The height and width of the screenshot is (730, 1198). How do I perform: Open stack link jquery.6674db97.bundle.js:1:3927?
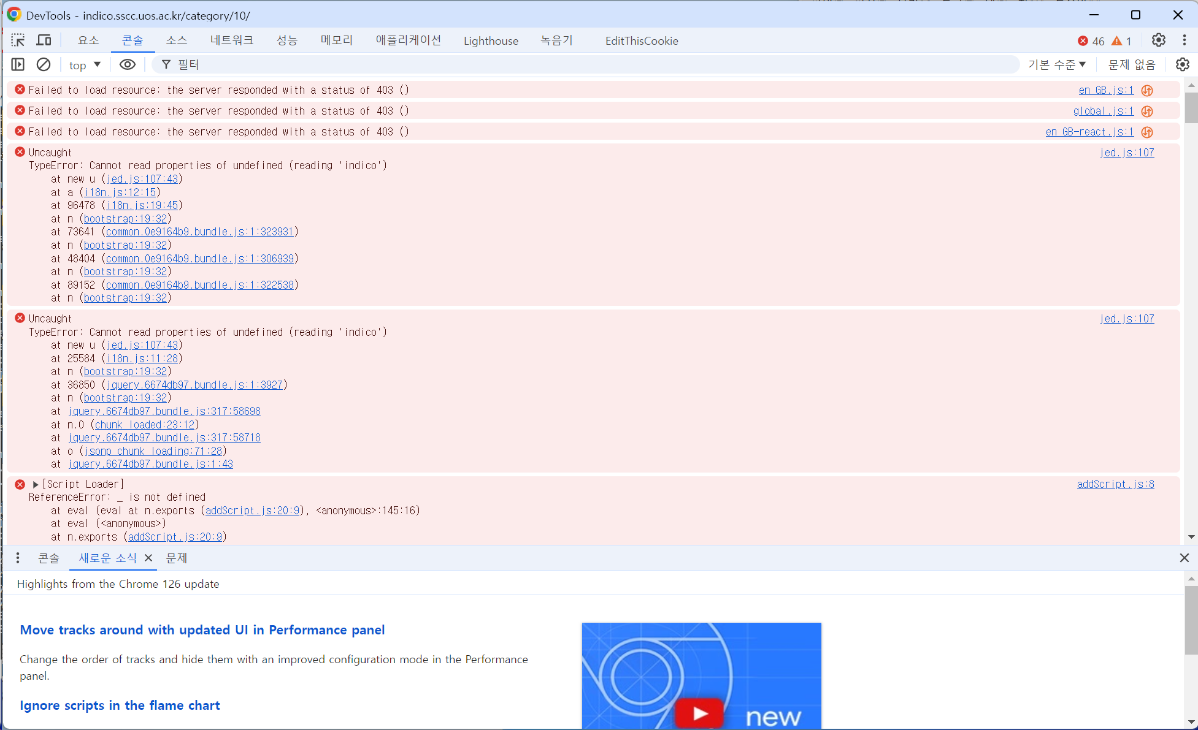pyautogui.click(x=194, y=385)
